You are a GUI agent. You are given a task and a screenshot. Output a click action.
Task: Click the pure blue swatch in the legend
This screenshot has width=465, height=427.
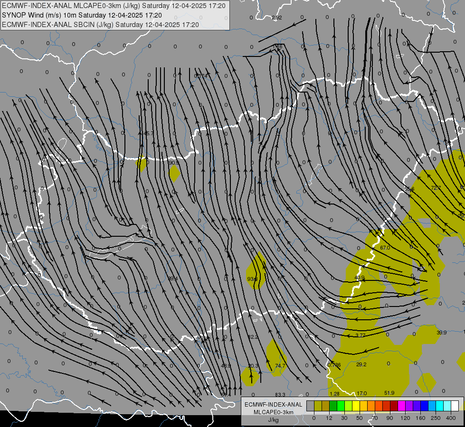[x=425, y=406]
